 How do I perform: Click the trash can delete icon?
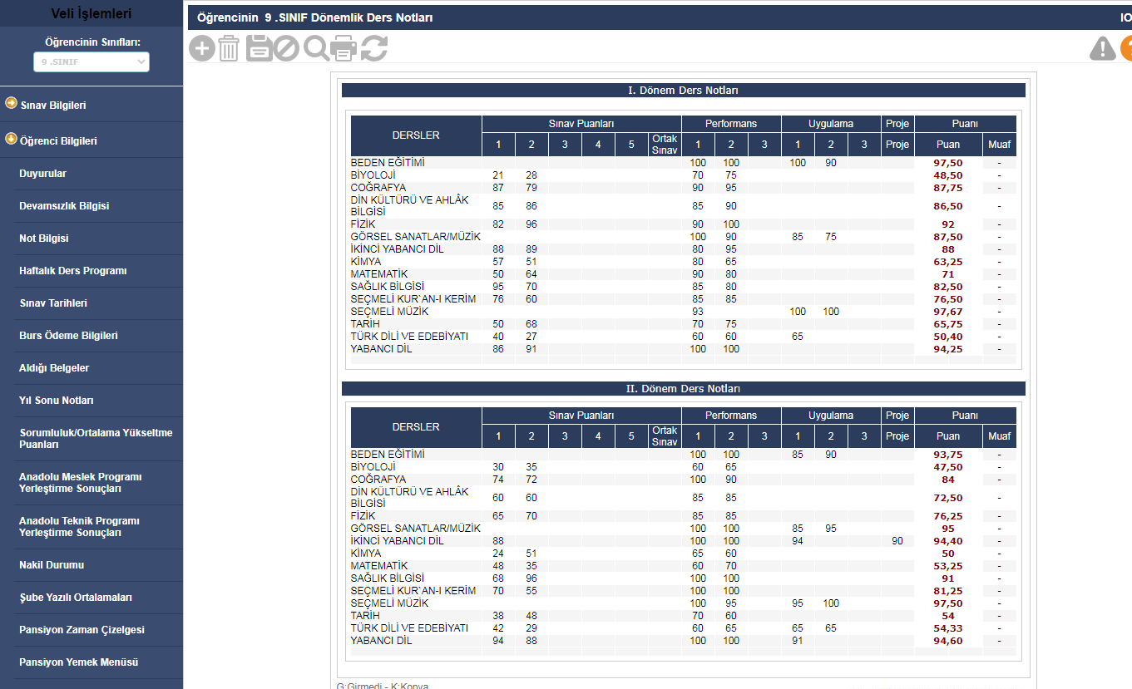[229, 48]
